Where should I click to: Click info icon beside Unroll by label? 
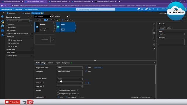44,82
